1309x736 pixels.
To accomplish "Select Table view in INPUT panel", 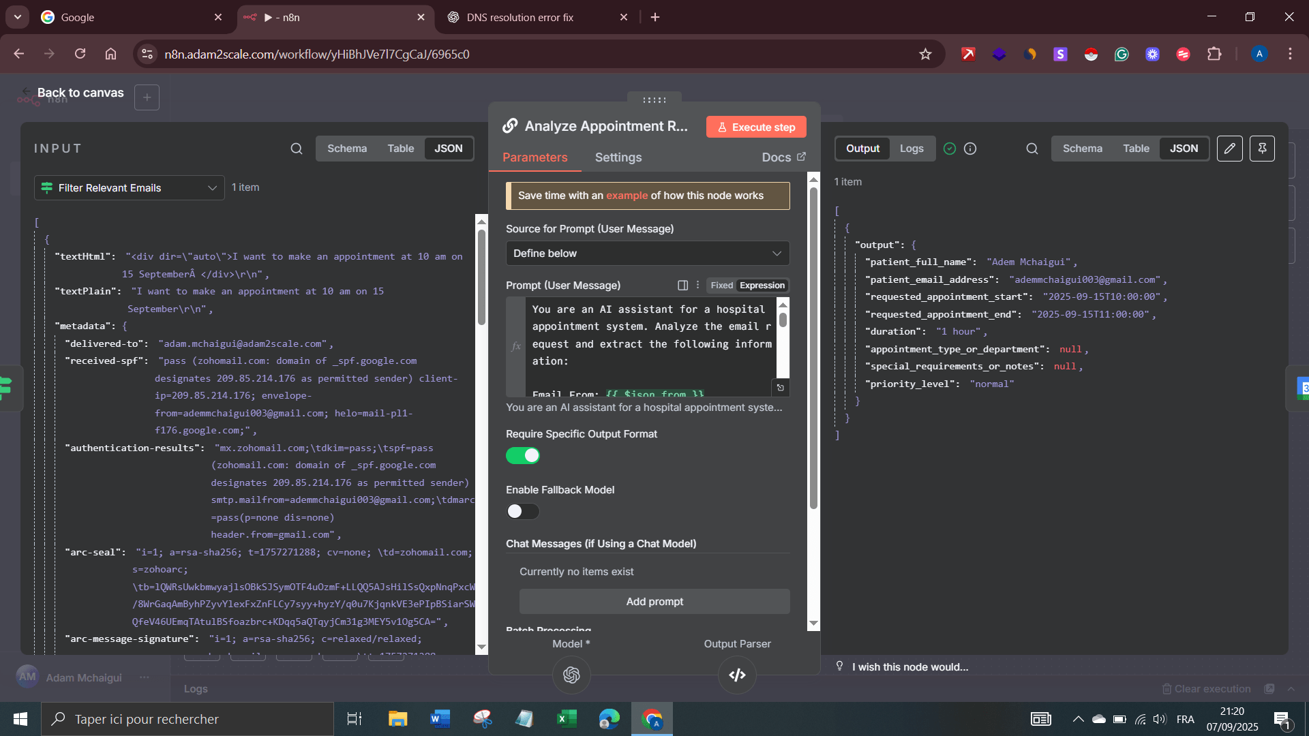I will tap(401, 149).
